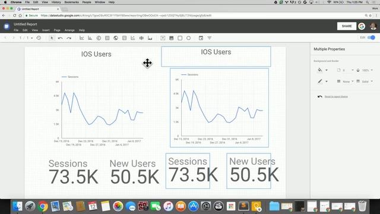Reload the page in Chrome
The height and width of the screenshot is (214, 380).
(14, 15)
